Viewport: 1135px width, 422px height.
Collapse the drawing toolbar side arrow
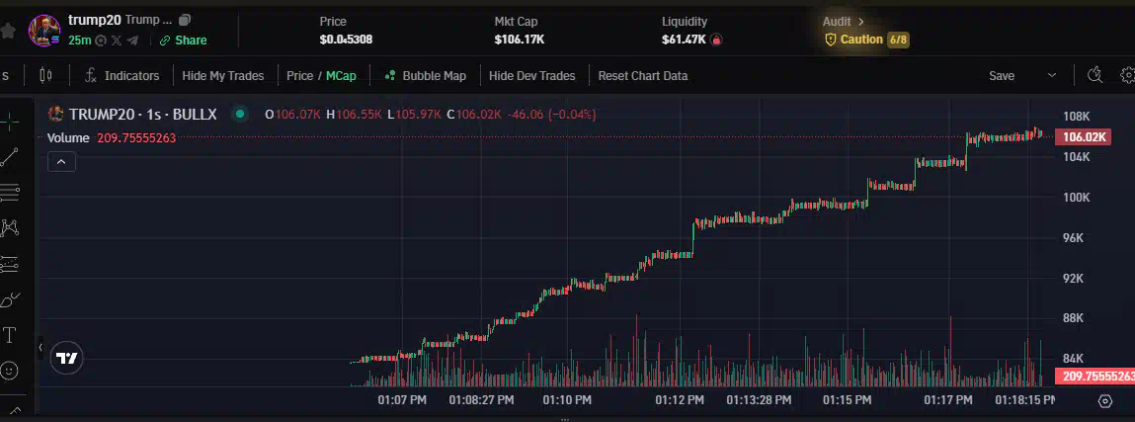click(41, 348)
